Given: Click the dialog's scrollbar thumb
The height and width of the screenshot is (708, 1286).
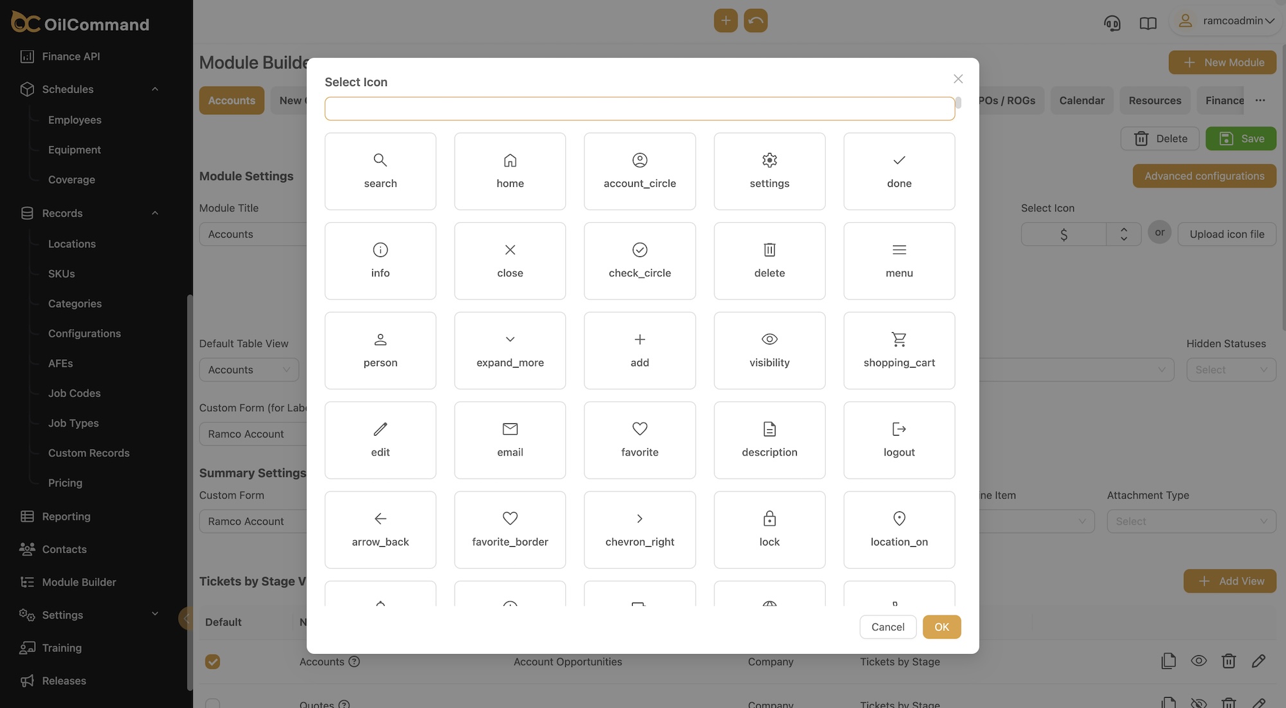Looking at the screenshot, I should pos(958,103).
